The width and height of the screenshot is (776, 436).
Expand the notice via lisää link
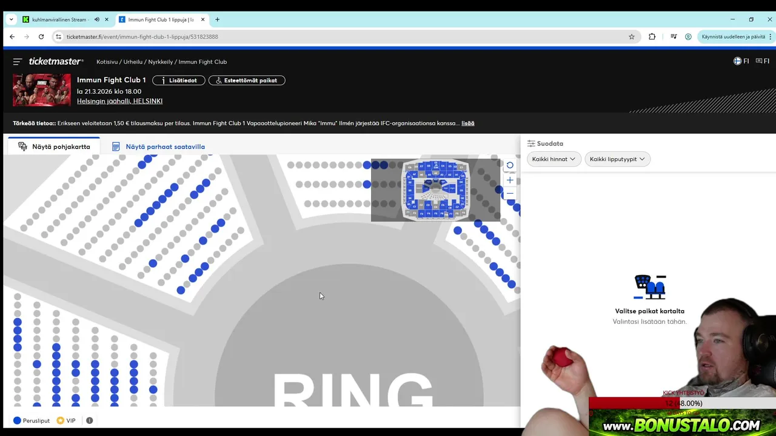pyautogui.click(x=467, y=123)
